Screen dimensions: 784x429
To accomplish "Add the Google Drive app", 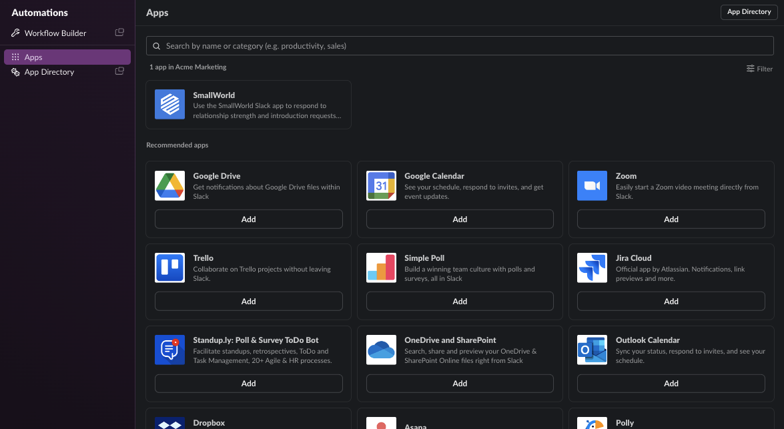I will (x=248, y=220).
